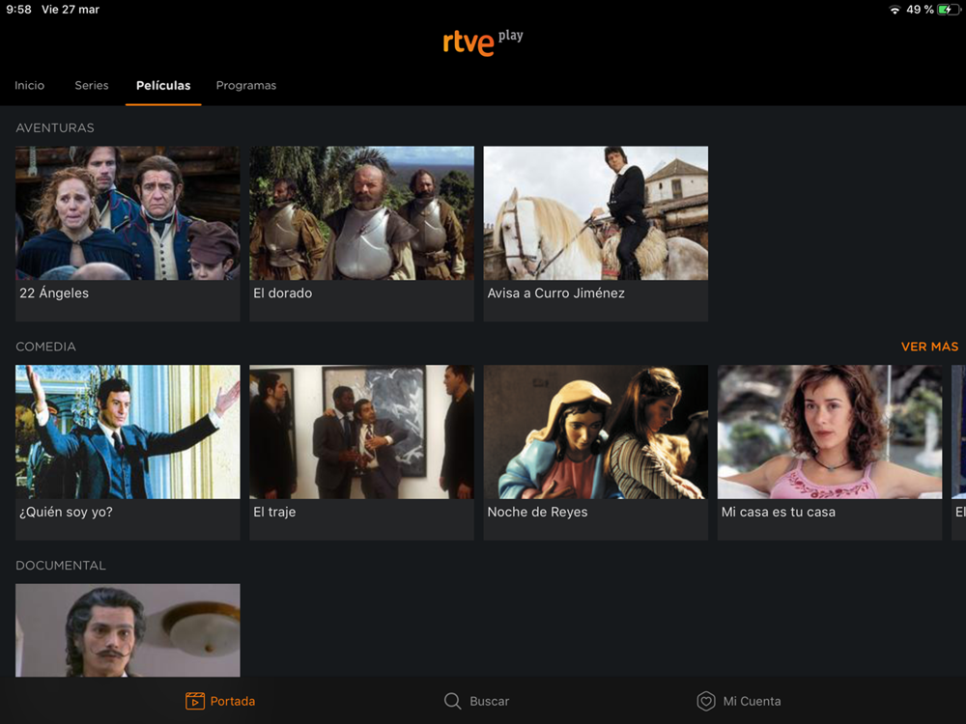Tap the El traje title text
Viewport: 966px width, 724px height.
[x=274, y=513]
